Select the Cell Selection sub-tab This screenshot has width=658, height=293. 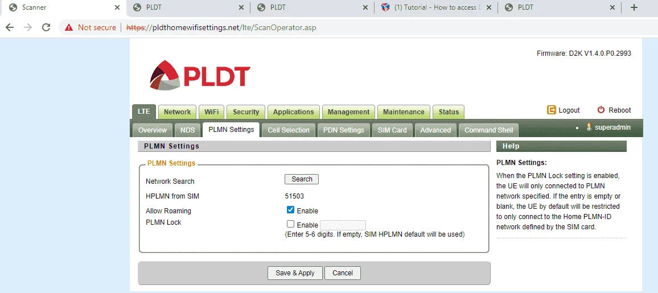[x=289, y=130]
